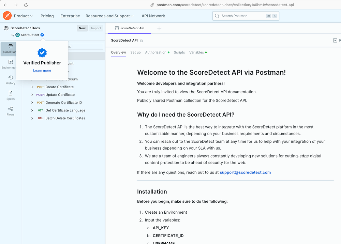Expand the Generate Certificate ID request
The height and width of the screenshot is (244, 341).
click(x=32, y=103)
